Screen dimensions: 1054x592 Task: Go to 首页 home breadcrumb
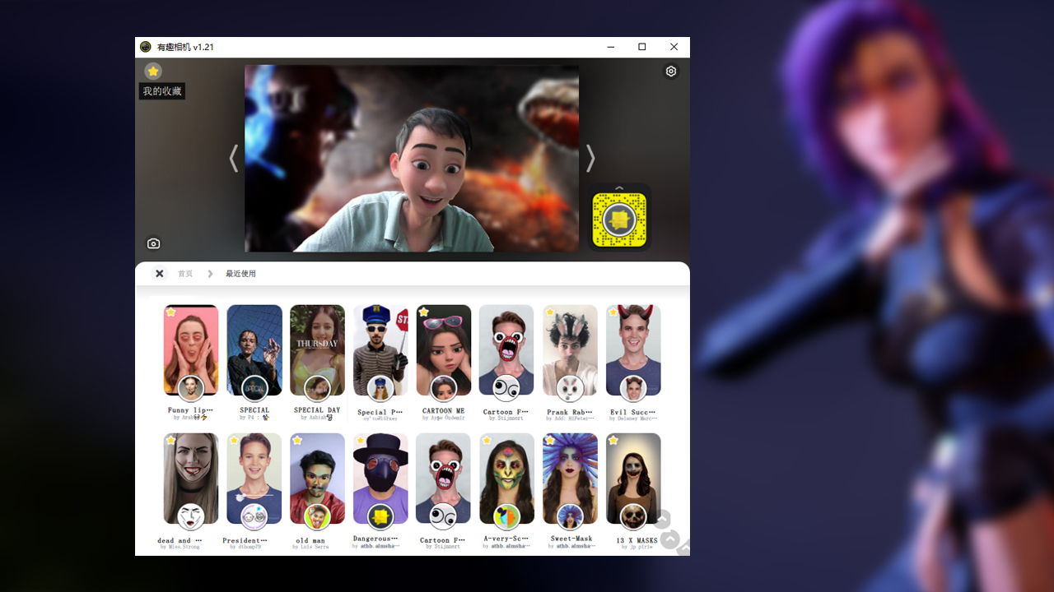185,274
